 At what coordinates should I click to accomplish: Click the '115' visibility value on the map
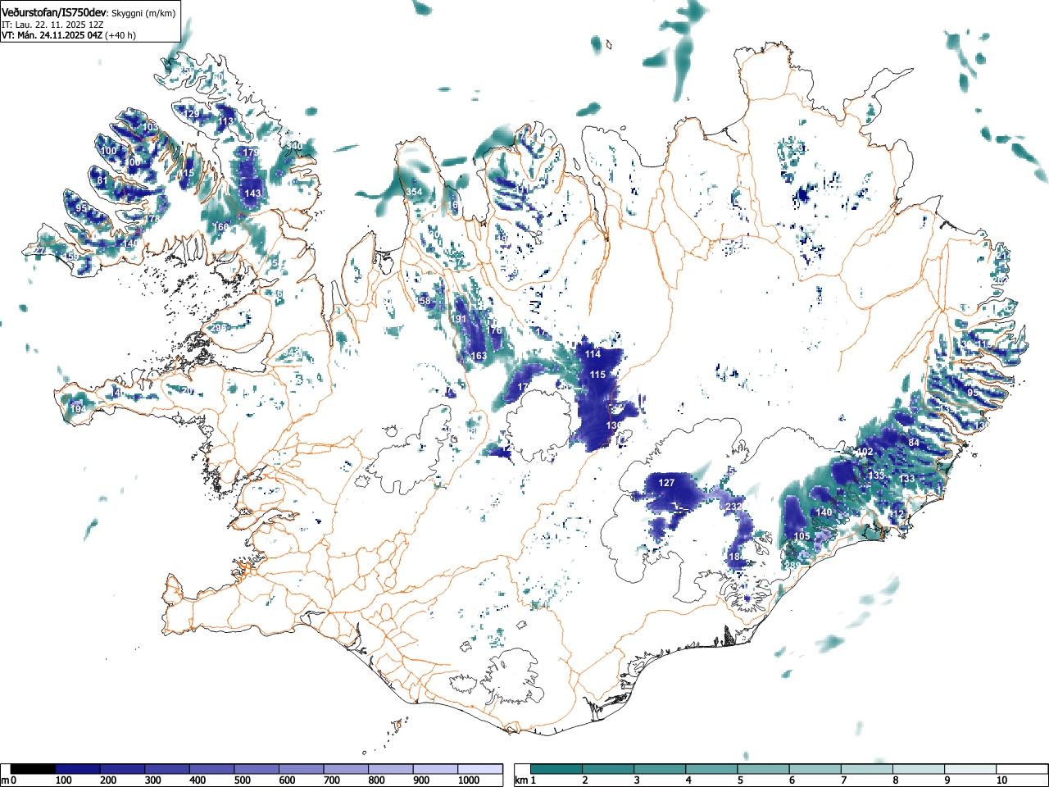pos(597,375)
